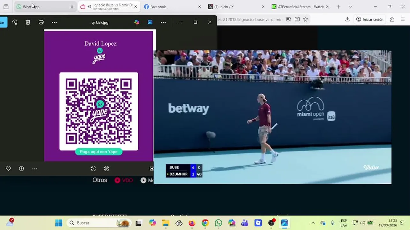
Task: Open Roblox from the taskbar
Action: point(258,223)
